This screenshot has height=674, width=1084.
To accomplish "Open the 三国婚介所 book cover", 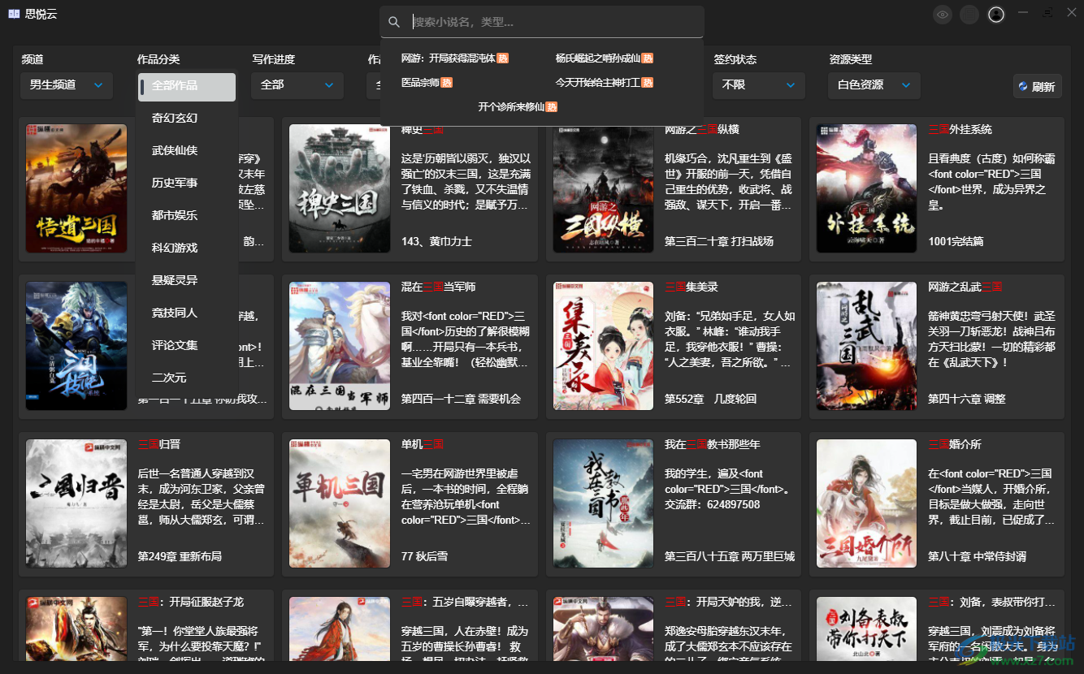I will click(x=867, y=503).
